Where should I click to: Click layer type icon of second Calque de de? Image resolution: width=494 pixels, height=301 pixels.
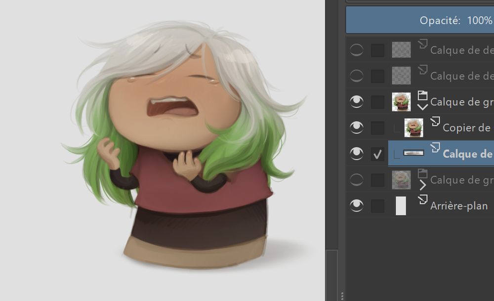[423, 69]
